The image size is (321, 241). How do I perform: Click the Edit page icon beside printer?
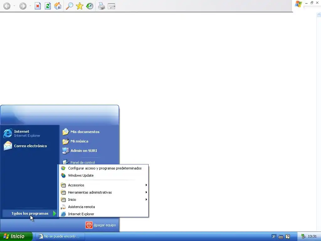pyautogui.click(x=111, y=6)
